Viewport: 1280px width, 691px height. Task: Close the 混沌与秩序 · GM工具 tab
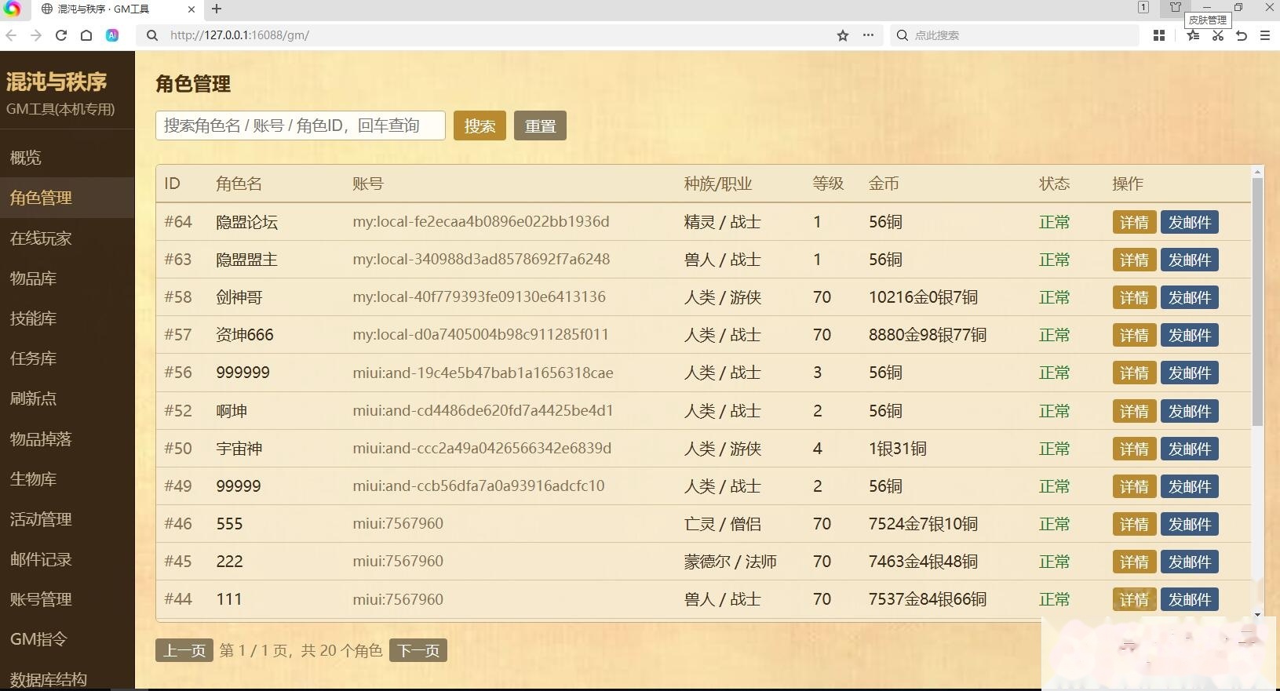(191, 9)
